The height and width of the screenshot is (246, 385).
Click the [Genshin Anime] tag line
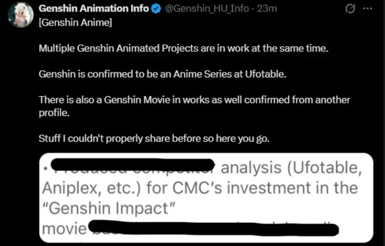(75, 24)
